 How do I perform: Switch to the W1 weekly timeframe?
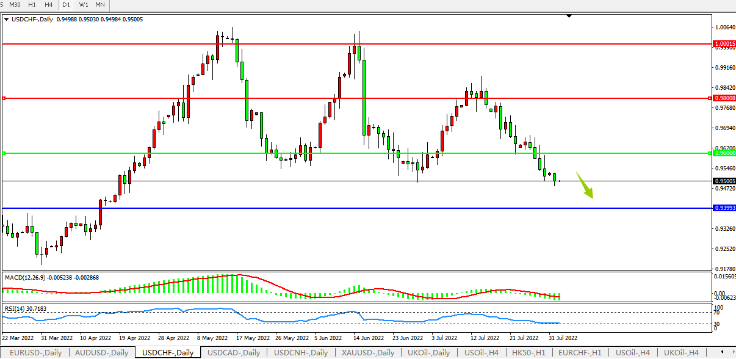pos(84,5)
